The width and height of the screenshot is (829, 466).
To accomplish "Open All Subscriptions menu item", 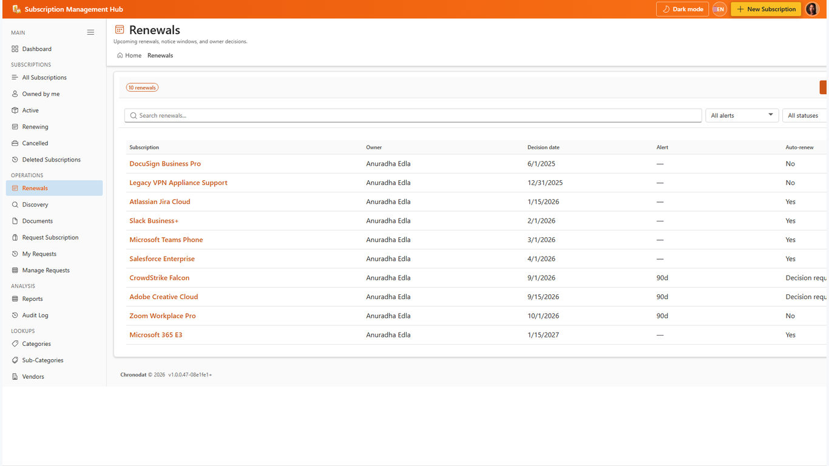I will pos(54,77).
